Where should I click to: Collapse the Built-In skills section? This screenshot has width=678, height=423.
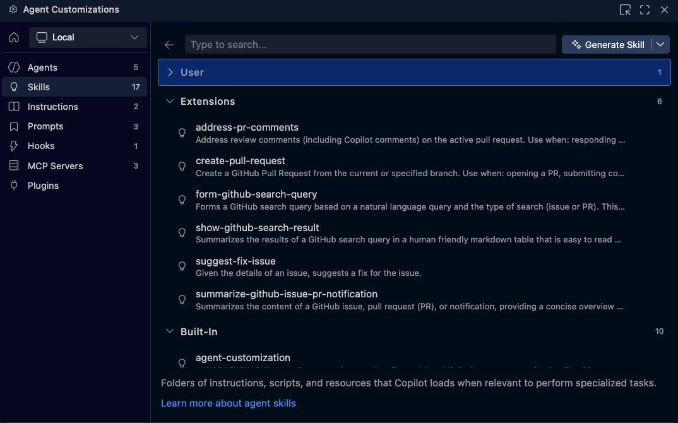[169, 331]
